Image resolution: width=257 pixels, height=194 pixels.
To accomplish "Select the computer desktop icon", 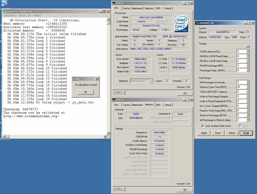I will (x=5, y=3).
